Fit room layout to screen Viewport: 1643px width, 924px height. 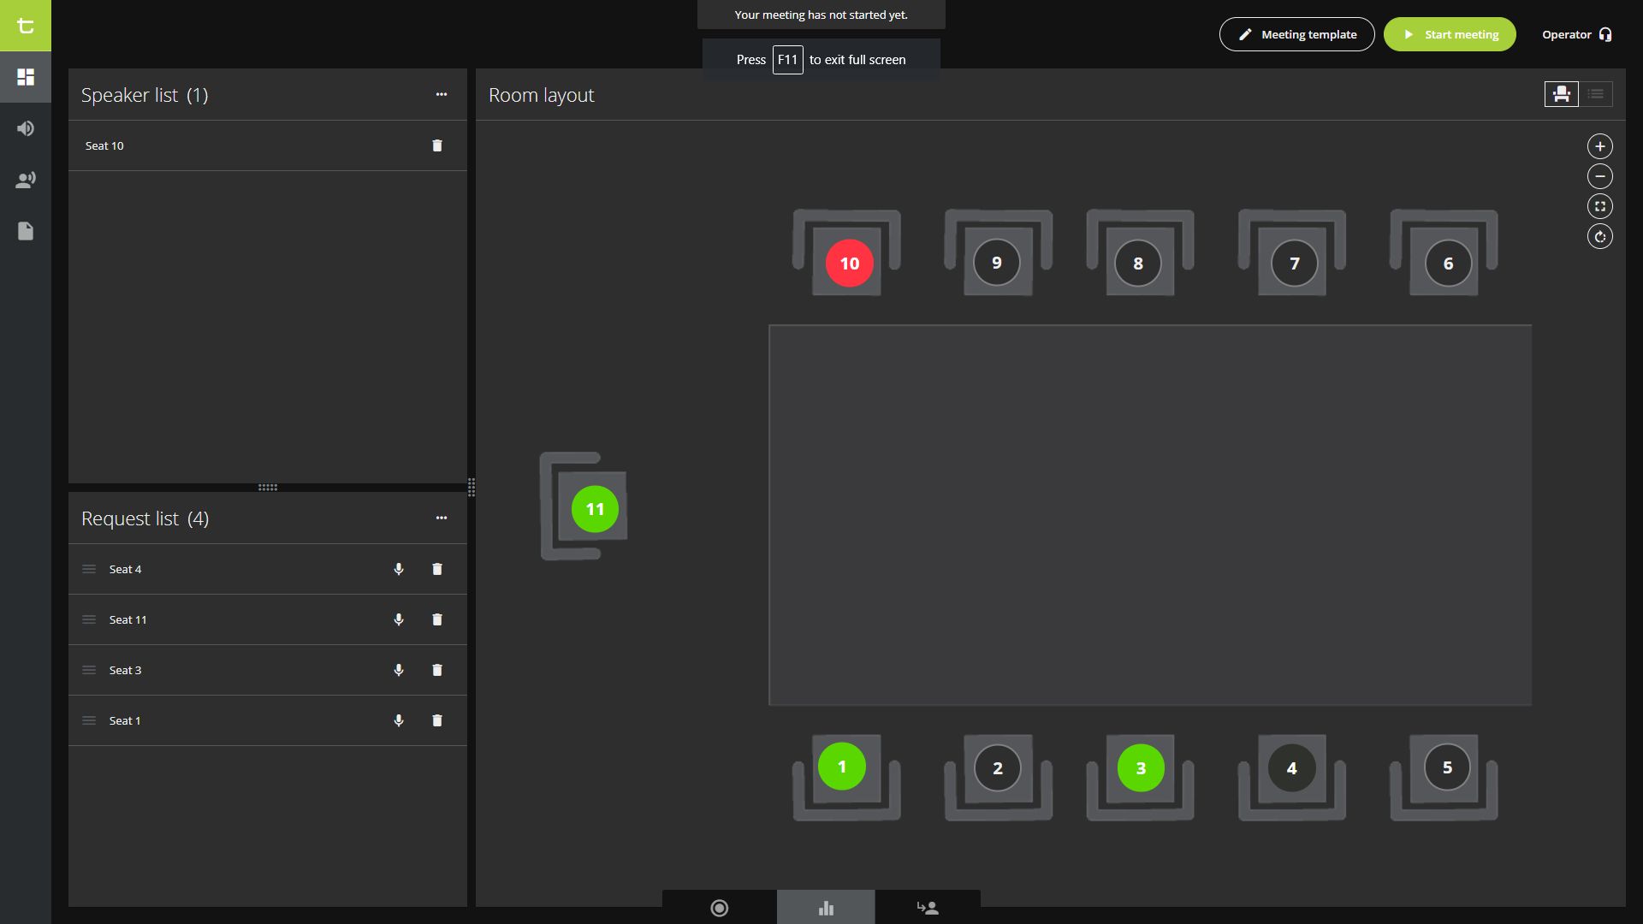[1600, 206]
